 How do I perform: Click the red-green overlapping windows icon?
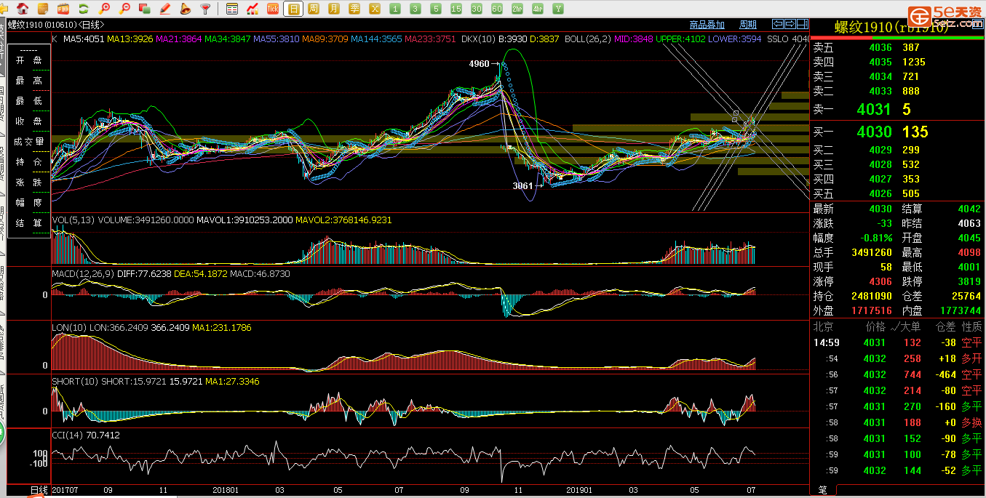(x=145, y=9)
